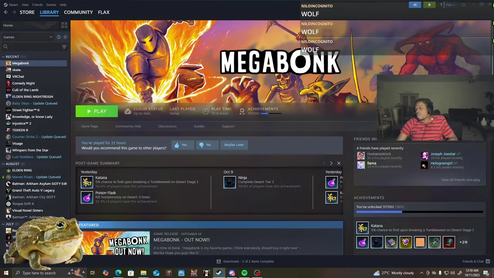494x278 pixels.
Task: Toggle the recent activity clock sort icon
Action: 59,37
